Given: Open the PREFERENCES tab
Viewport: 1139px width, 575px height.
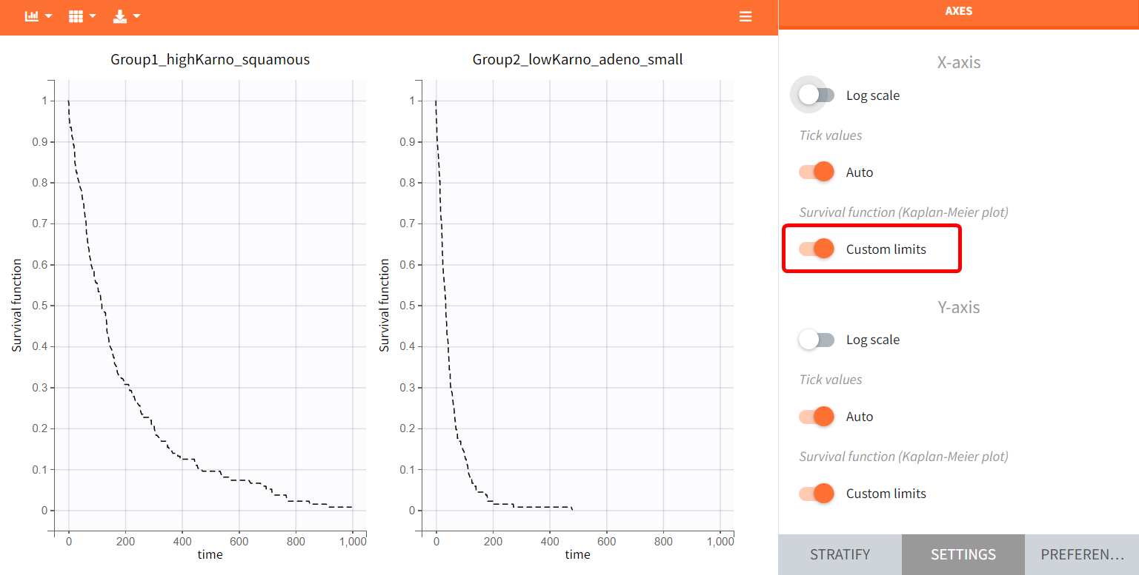Looking at the screenshot, I should pyautogui.click(x=1082, y=554).
